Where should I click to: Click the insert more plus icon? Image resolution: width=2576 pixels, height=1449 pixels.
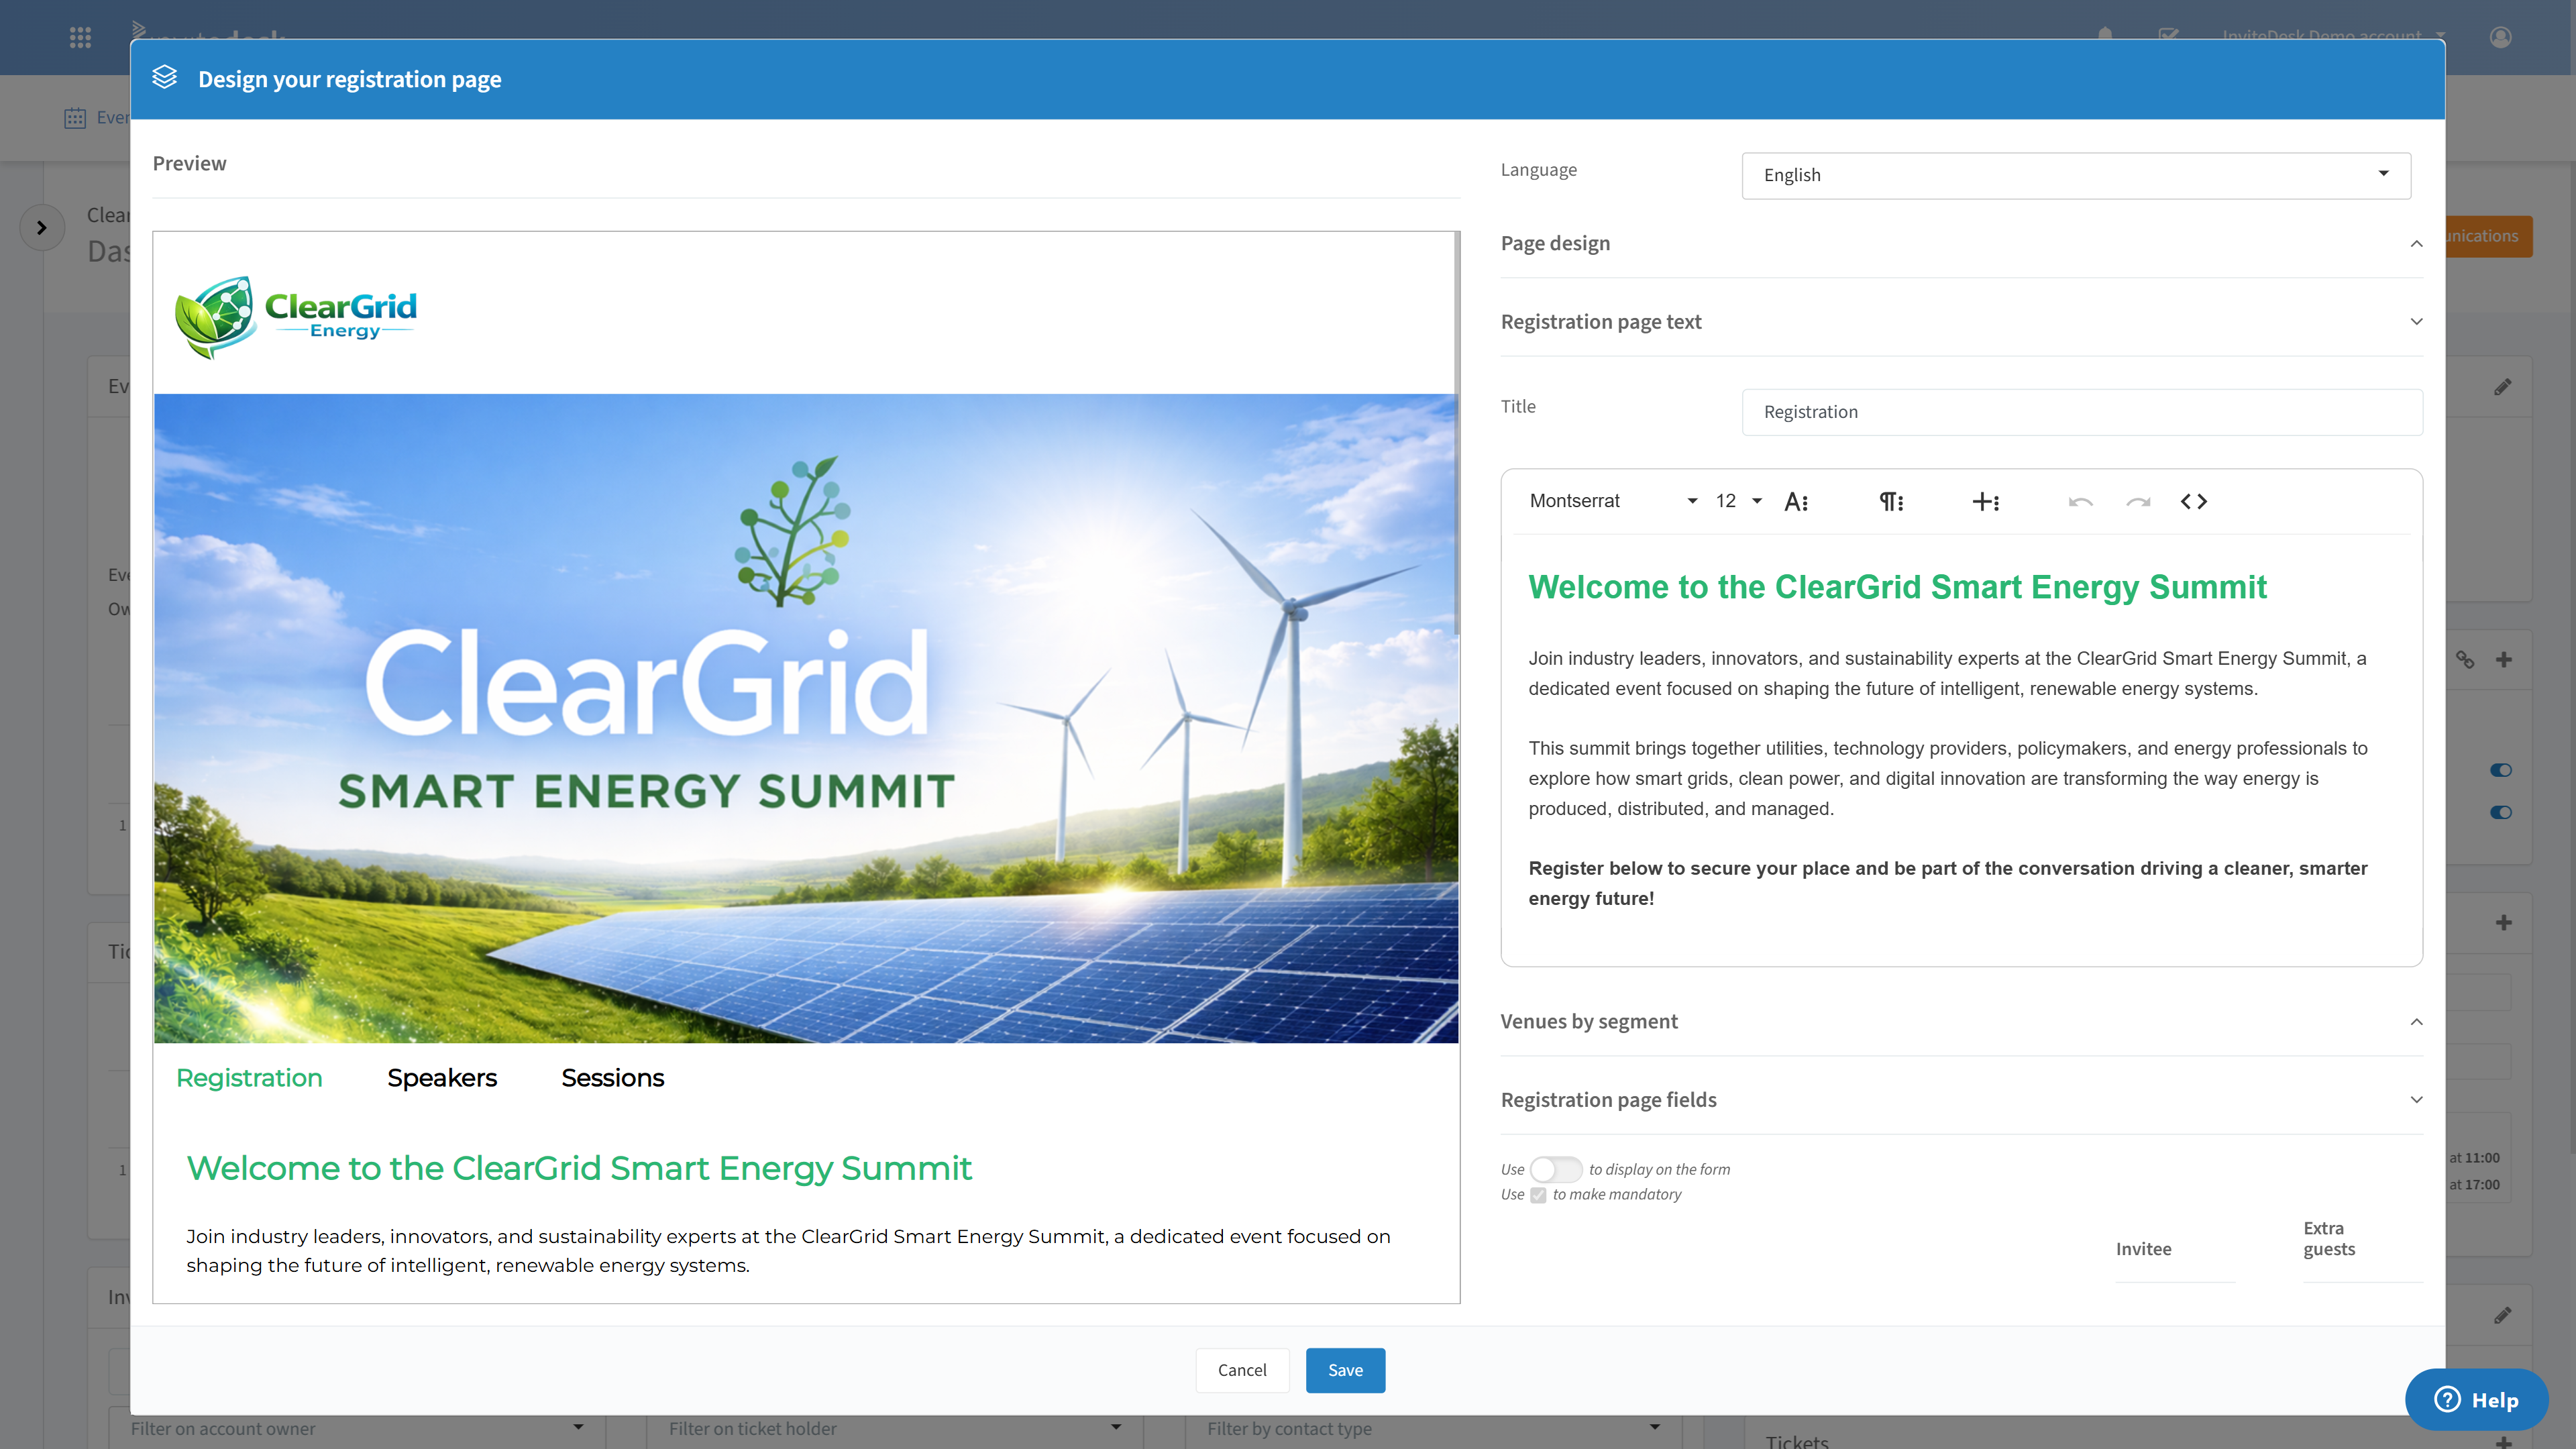(1985, 501)
